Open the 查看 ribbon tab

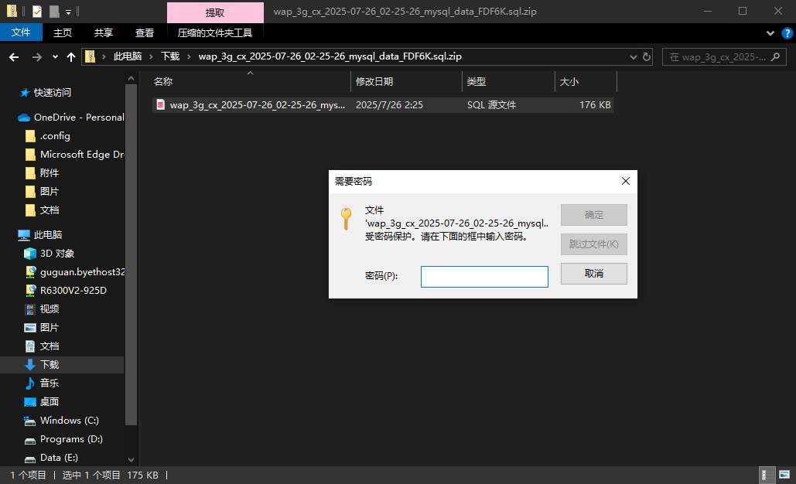coord(145,33)
